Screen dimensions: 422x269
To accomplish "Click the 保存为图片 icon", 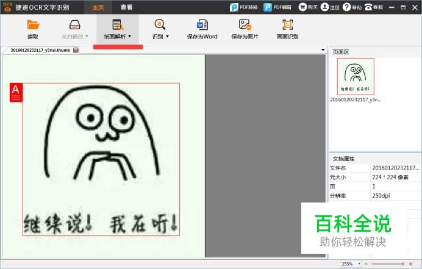I will (245, 24).
